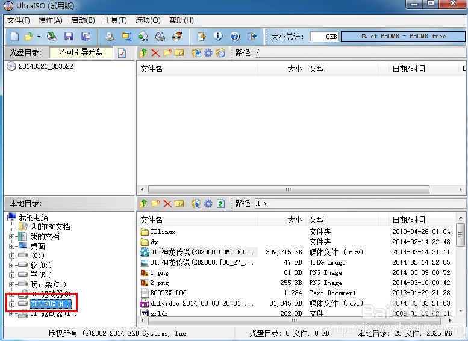Click the local directory 路径 H:\ field
Viewport: 468px width, 341px height.
[x=361, y=204]
